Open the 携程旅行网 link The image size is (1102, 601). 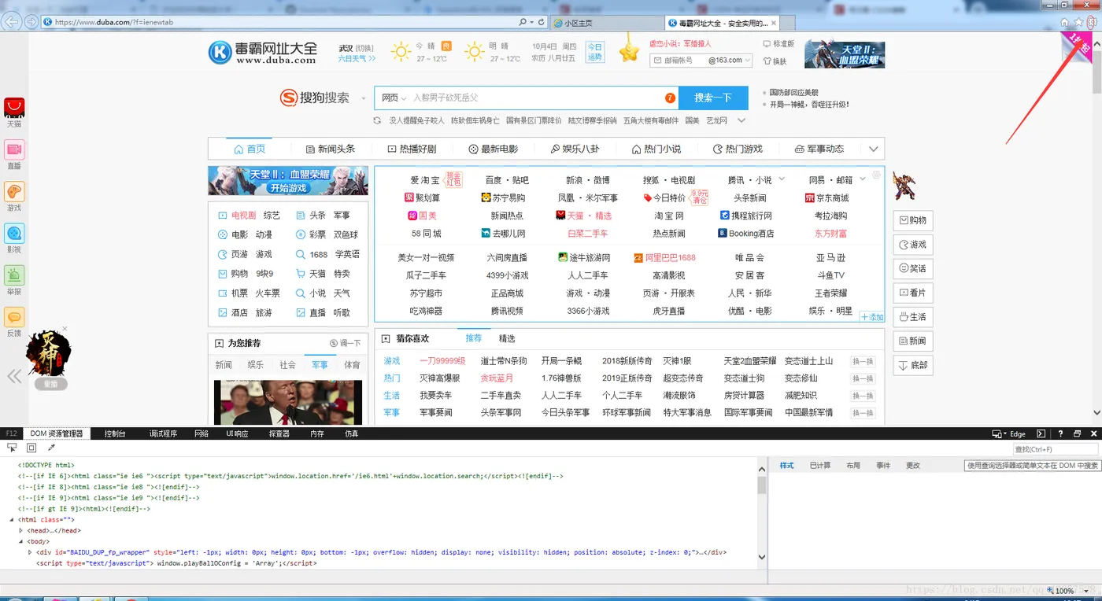coord(746,216)
